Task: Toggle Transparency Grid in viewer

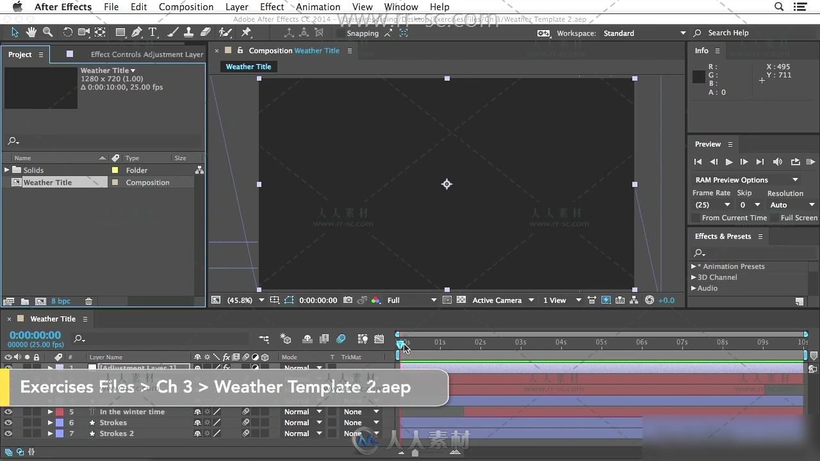Action: pos(461,300)
